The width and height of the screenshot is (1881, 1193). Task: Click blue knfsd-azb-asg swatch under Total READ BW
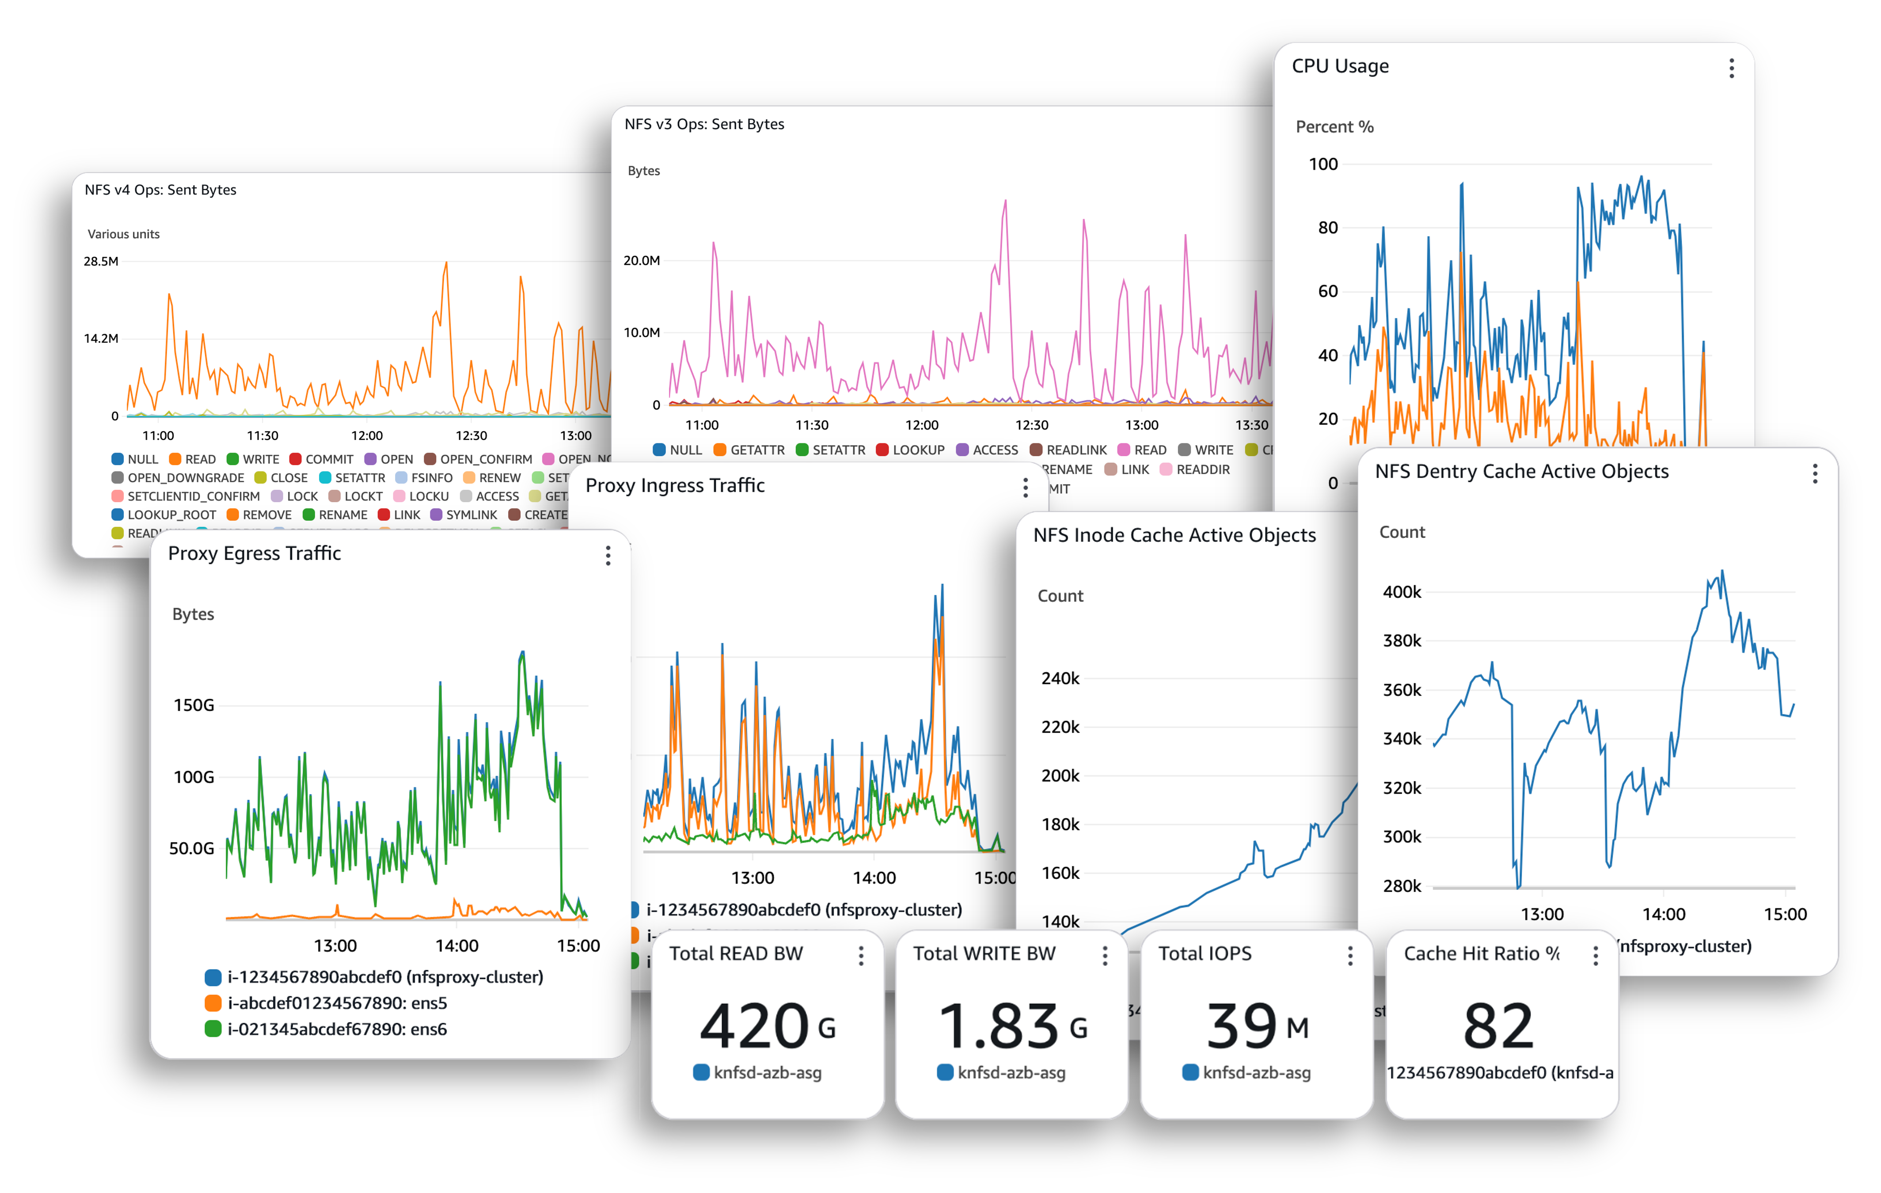701,1073
